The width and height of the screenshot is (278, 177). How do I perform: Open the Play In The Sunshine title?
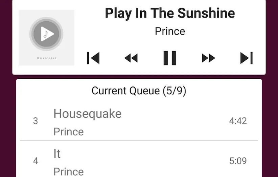click(x=170, y=14)
